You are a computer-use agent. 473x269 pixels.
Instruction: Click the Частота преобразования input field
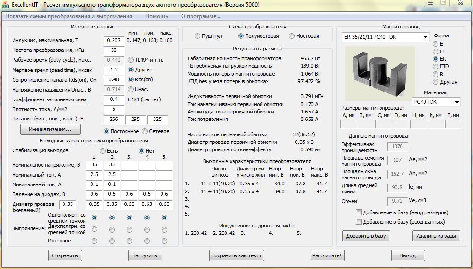tap(114, 50)
